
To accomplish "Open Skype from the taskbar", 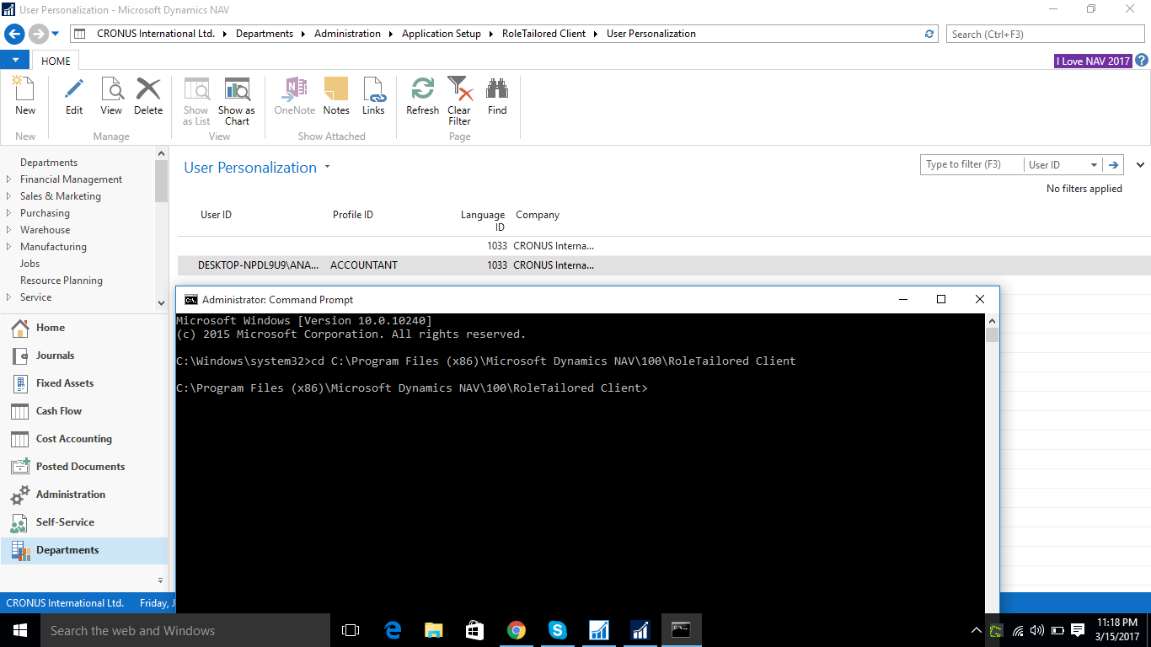I will click(558, 629).
